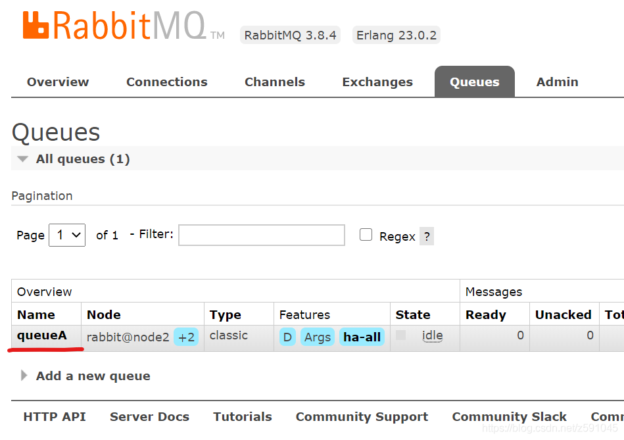This screenshot has height=440, width=624.
Task: Click the Args feature badge
Action: (x=318, y=337)
